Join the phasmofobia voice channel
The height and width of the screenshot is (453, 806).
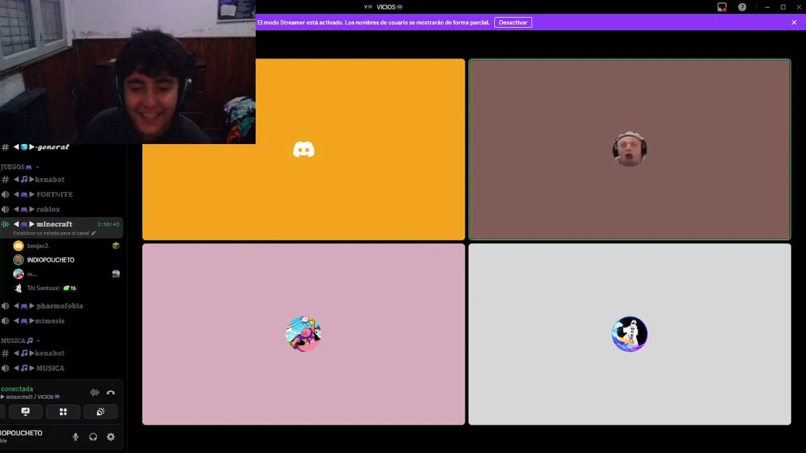coord(62,306)
